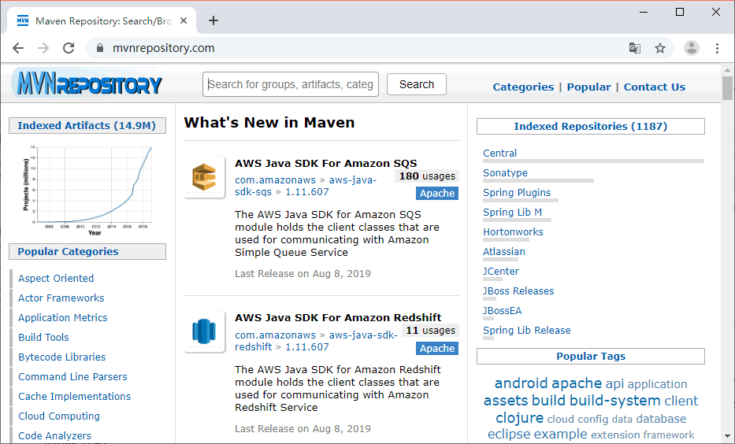735x444 pixels.
Task: Open the Command Line Parsers category
Action: [72, 376]
